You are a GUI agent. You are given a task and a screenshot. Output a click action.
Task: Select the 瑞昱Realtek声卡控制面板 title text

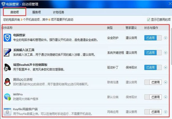tap(30, 65)
